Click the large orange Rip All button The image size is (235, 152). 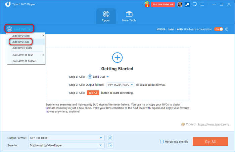[210, 142]
